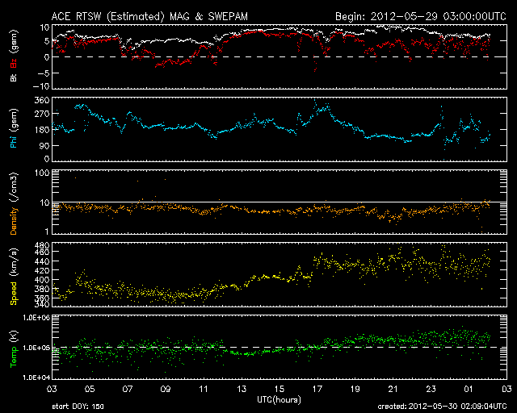Click the '-5' tick on Bt Bz axis
This screenshot has width=517, height=413.
click(x=43, y=73)
